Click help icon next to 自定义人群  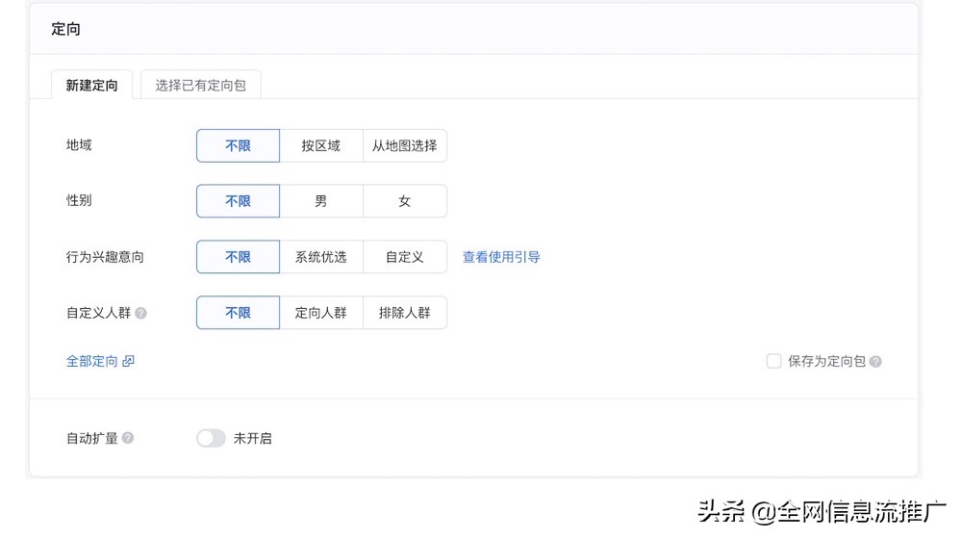[x=141, y=313]
